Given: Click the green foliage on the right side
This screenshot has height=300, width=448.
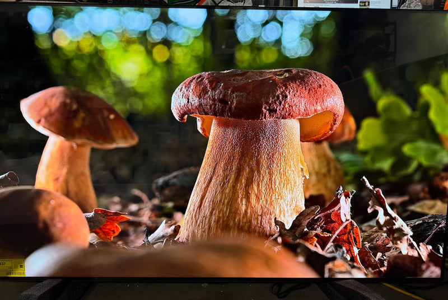Looking at the screenshot, I should (x=403, y=129).
